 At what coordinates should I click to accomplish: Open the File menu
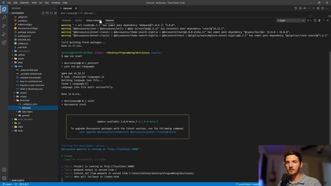[9, 3]
